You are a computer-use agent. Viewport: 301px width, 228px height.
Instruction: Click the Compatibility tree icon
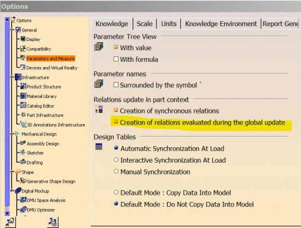click(23, 49)
